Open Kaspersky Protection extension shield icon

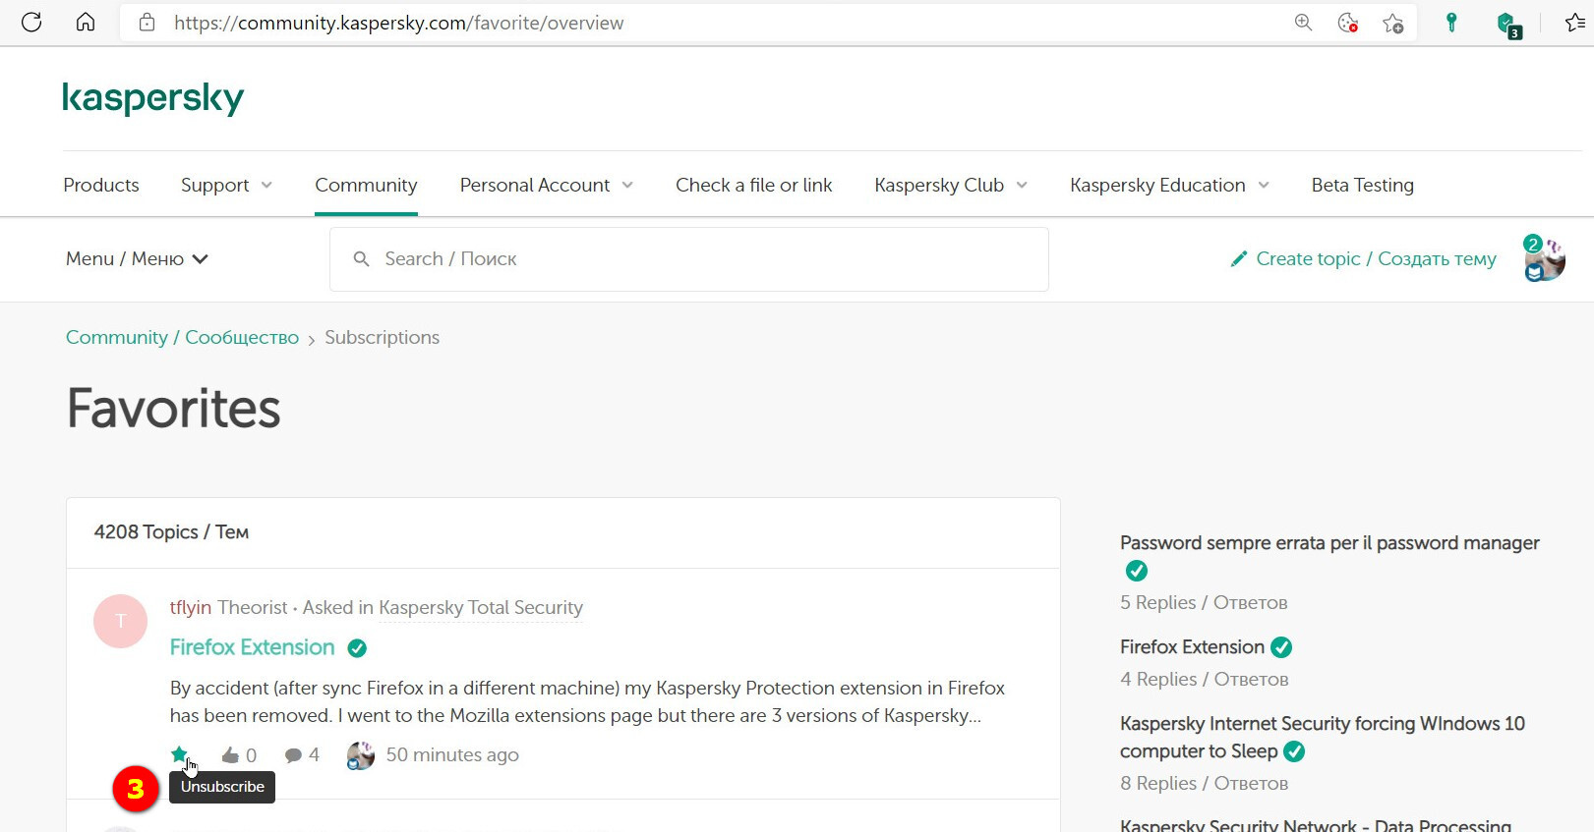[x=1507, y=24]
